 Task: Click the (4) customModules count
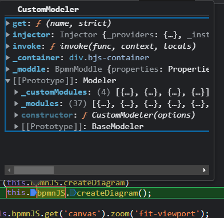(103, 92)
